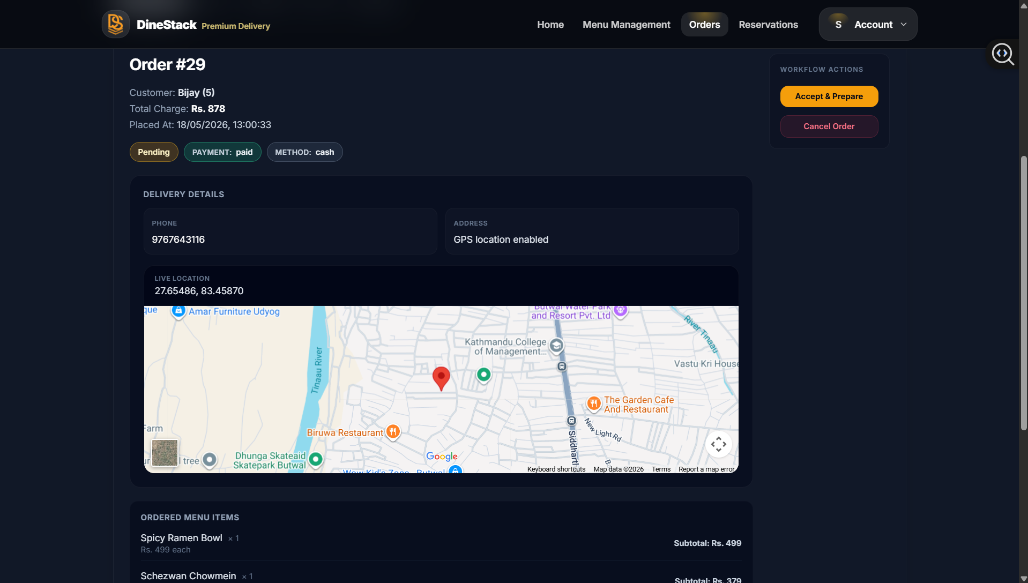Click the Biruwa Restaurant map marker

pos(393,432)
